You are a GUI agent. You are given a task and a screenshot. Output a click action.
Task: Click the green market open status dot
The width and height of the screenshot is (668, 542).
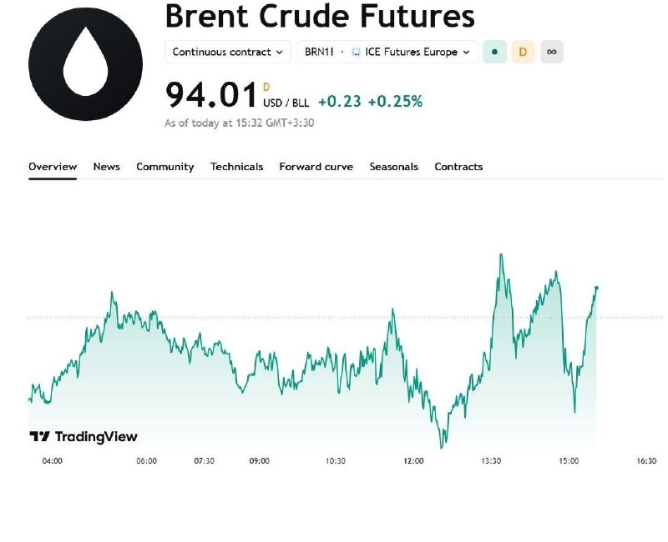(494, 52)
